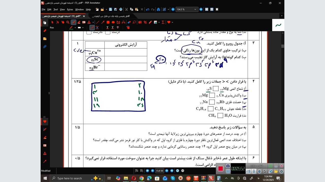Click the page number 4 of 44 field
The image size is (325, 182).
tap(160, 171)
